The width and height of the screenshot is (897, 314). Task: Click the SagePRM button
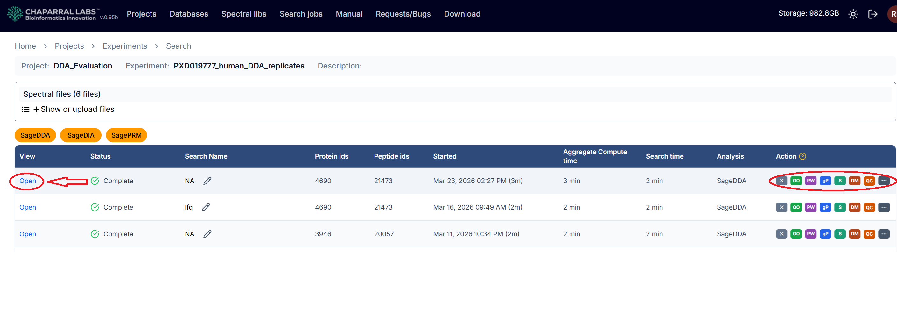pos(126,135)
